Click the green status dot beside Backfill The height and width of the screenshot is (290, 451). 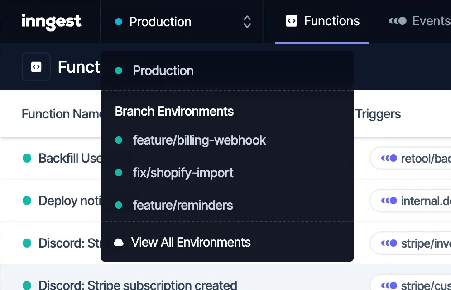pyautogui.click(x=27, y=158)
